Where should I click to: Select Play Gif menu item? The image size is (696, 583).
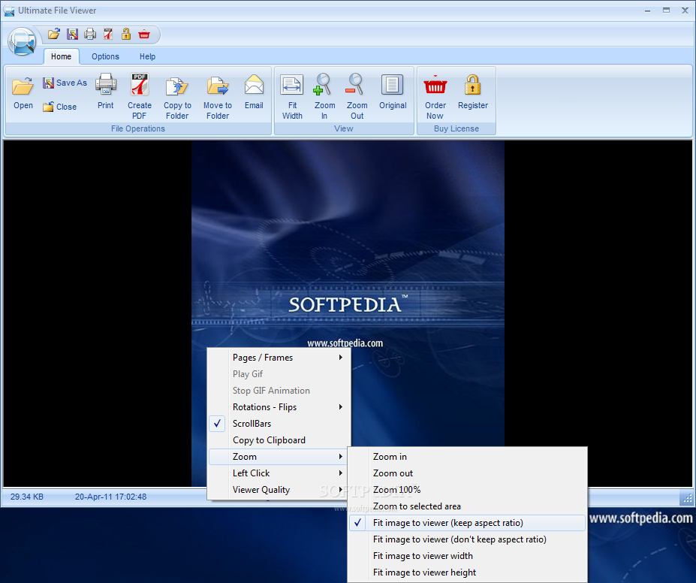pyautogui.click(x=279, y=374)
